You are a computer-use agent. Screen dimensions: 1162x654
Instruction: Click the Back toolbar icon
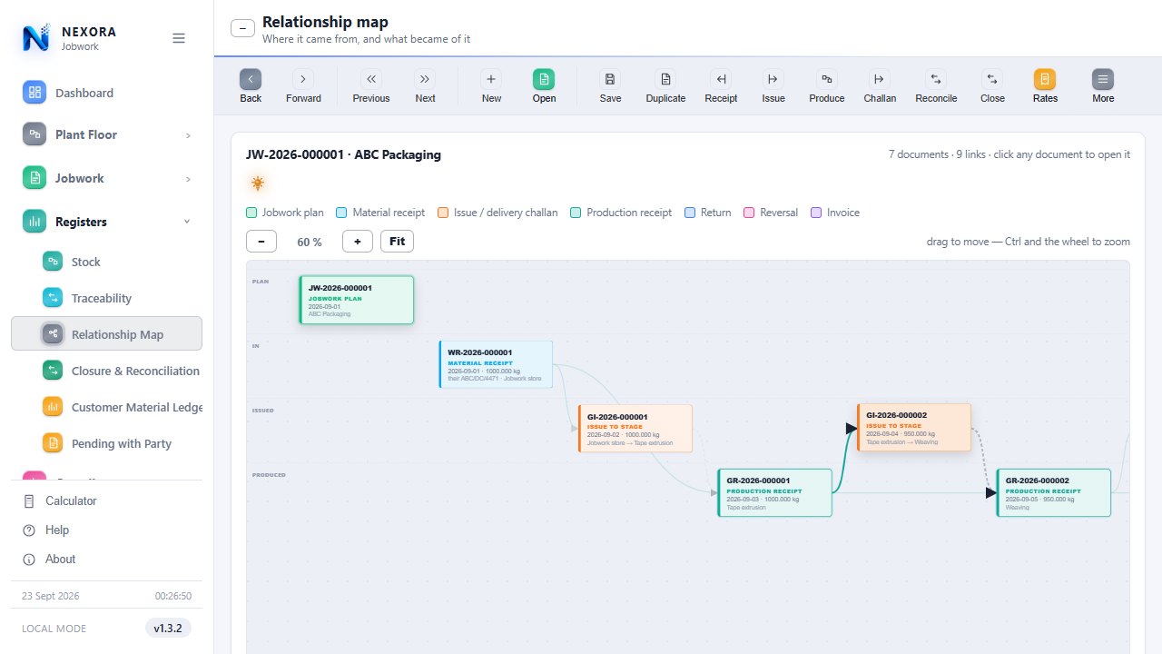(251, 79)
